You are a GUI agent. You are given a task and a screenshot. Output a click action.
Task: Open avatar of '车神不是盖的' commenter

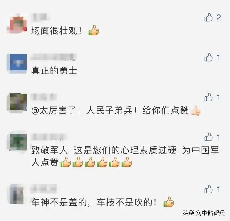point(17,194)
